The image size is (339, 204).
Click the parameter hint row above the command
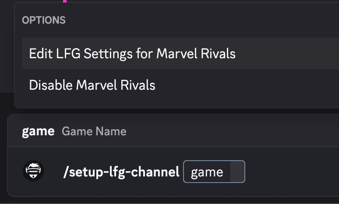(x=175, y=131)
